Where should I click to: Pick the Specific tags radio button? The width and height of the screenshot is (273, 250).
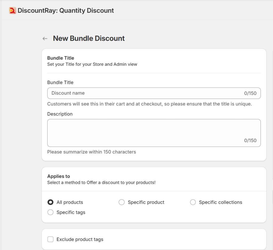point(50,212)
